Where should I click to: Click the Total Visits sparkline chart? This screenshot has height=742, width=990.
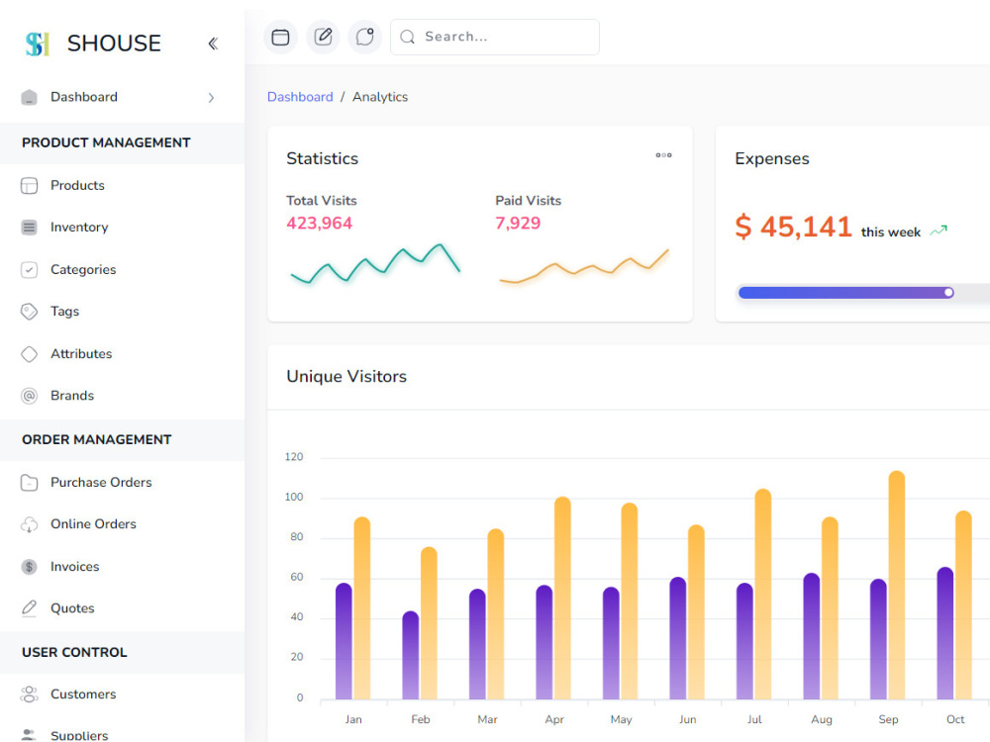click(375, 263)
